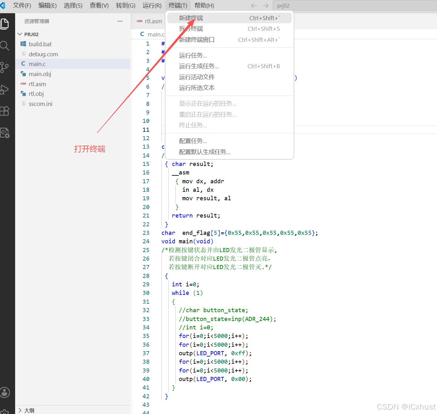Open the remote/test explorer icon in sidebar
Screen dimensions: 437x414
[4, 133]
